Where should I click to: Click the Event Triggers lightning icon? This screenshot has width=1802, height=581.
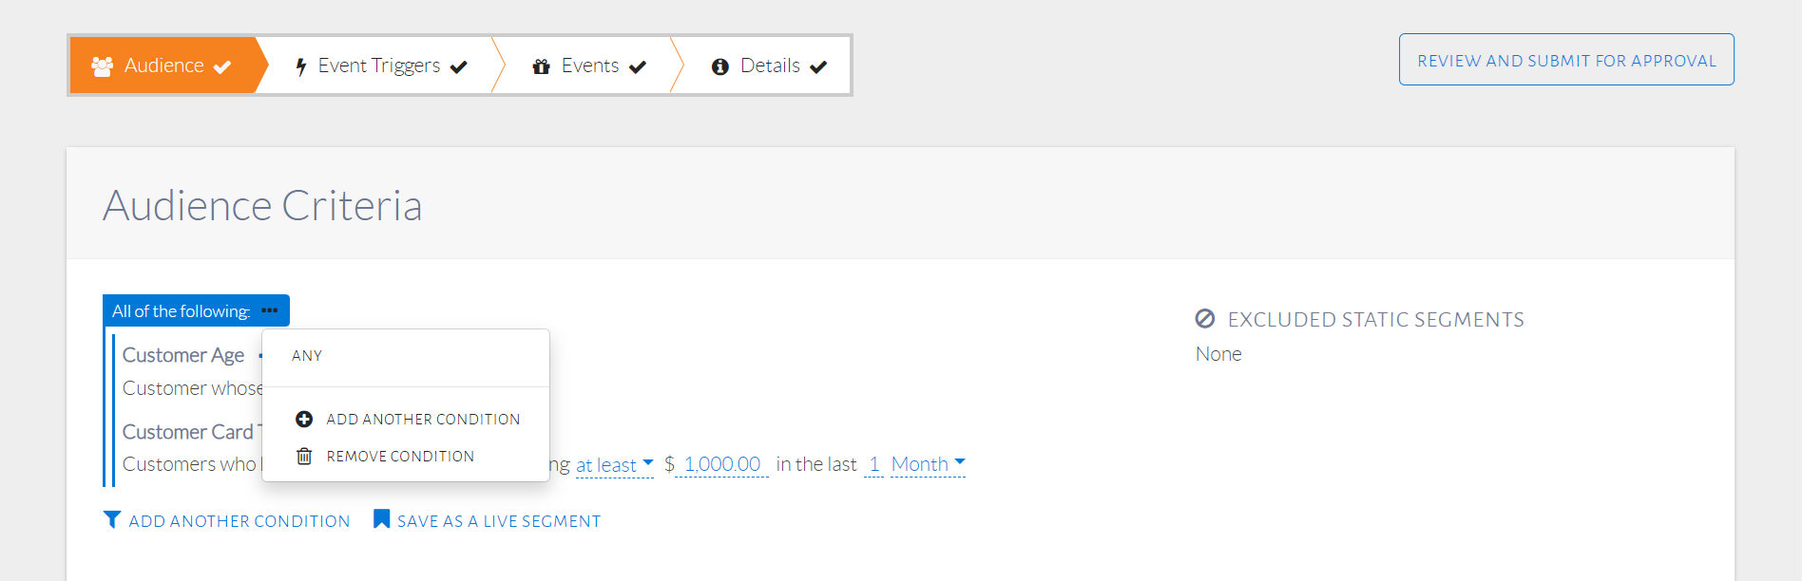tap(301, 66)
